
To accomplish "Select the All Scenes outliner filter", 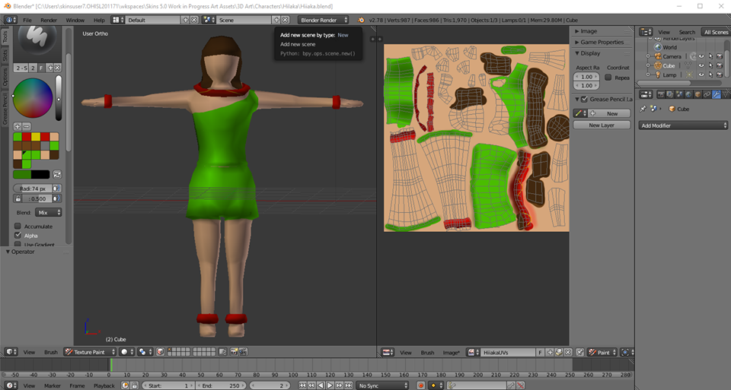I will (716, 32).
